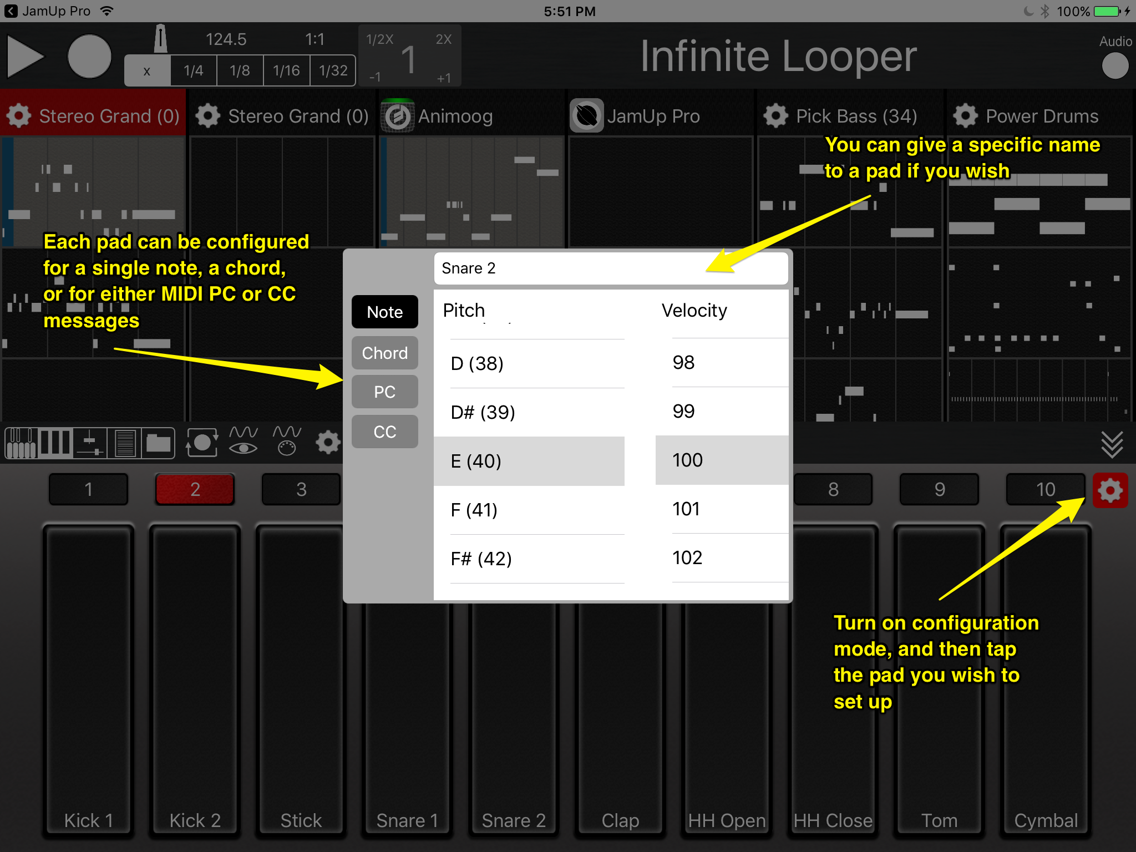Screen dimensions: 1136x852
Task: Open first Stereo Grand top clip
Action: pyautogui.click(x=93, y=191)
